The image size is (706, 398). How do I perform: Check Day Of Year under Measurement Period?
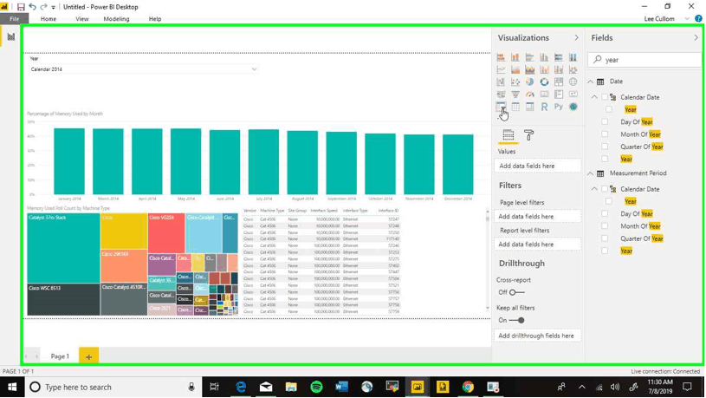pos(605,213)
